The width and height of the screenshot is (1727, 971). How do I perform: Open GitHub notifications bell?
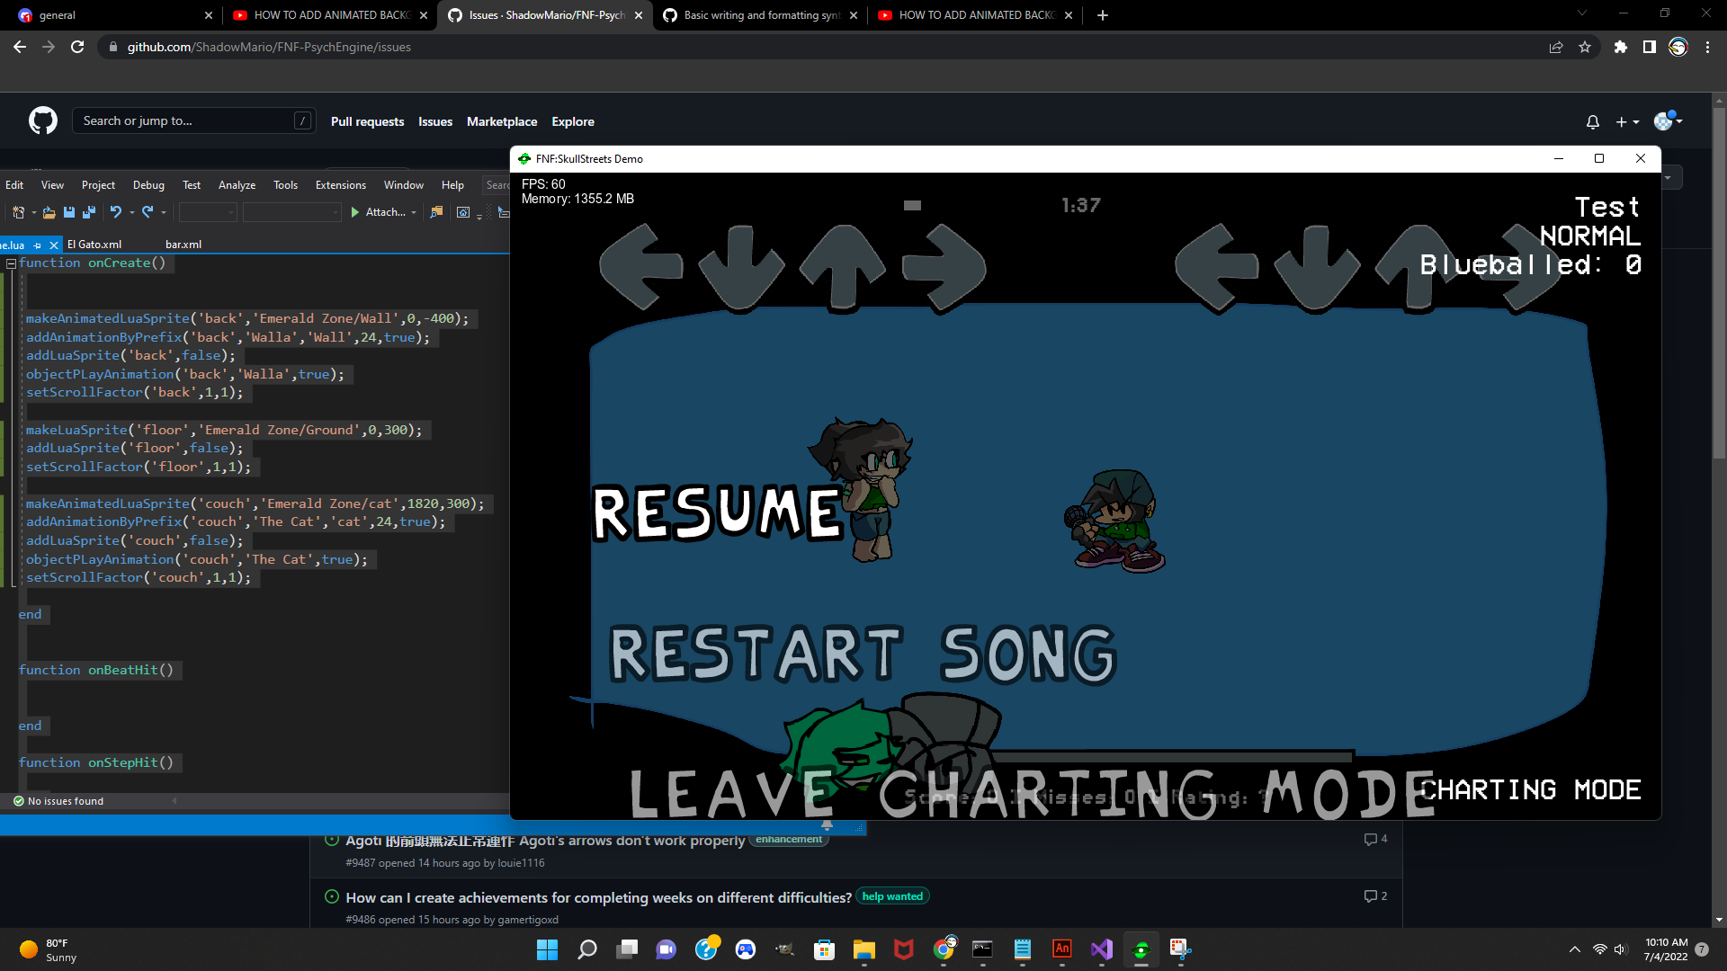click(x=1592, y=121)
